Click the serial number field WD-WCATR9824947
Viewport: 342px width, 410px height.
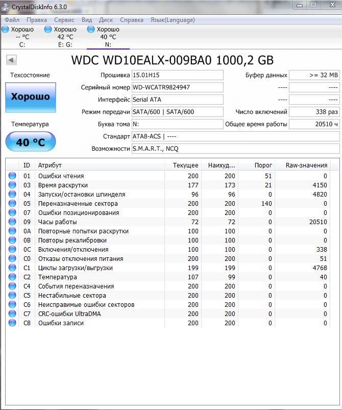pos(177,87)
